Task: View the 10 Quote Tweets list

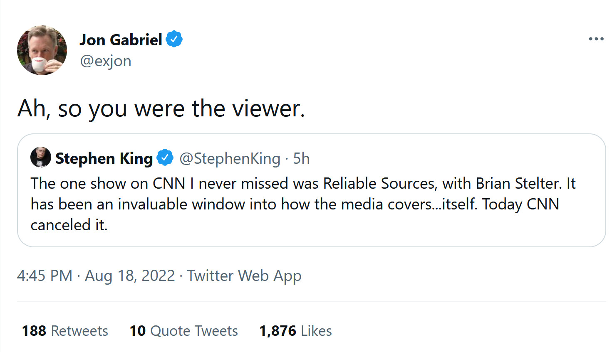Action: [183, 331]
